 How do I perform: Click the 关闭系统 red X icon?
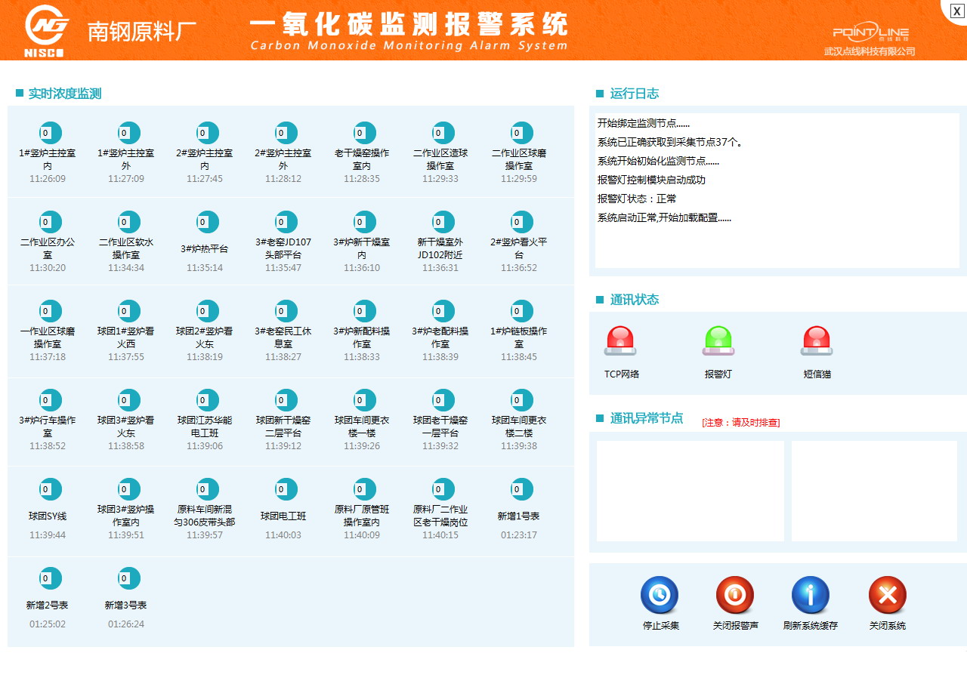(x=887, y=595)
